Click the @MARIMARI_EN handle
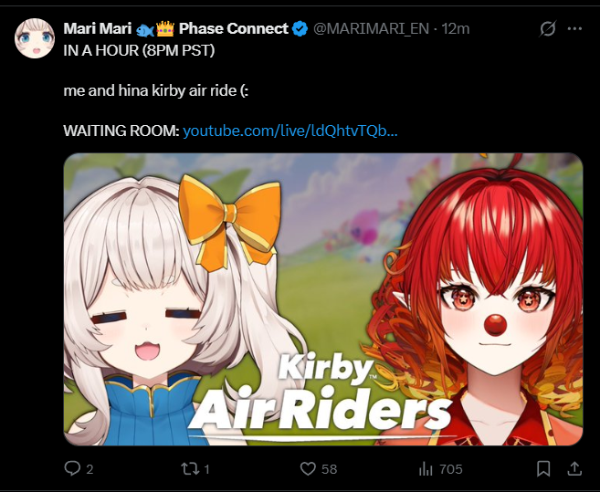The width and height of the screenshot is (600, 492). (x=371, y=28)
